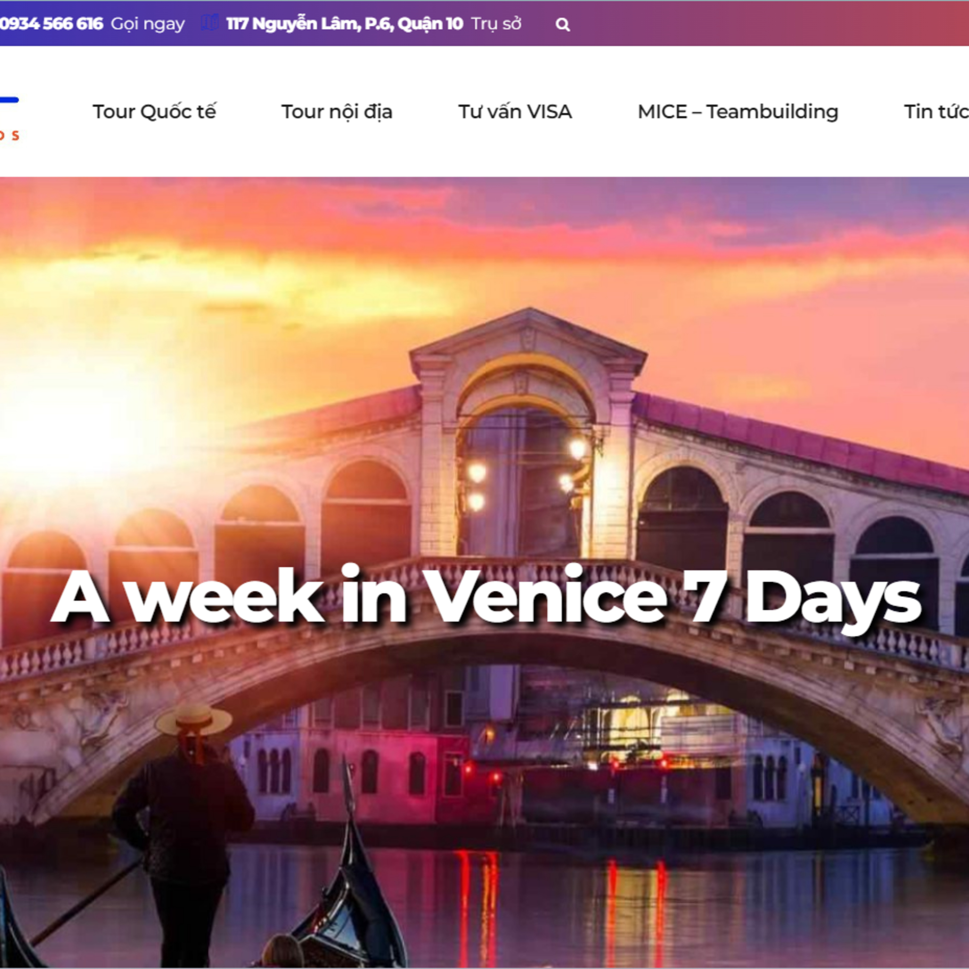This screenshot has height=969, width=969.
Task: Open the Tour nội địa menu
Action: (x=337, y=111)
